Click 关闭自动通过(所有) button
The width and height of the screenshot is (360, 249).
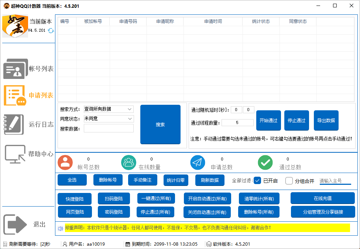click(x=207, y=212)
